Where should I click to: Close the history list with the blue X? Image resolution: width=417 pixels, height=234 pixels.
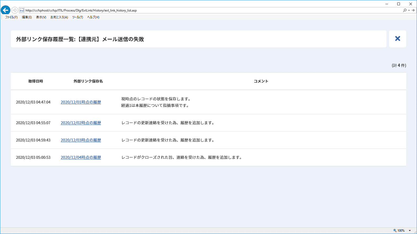(398, 39)
